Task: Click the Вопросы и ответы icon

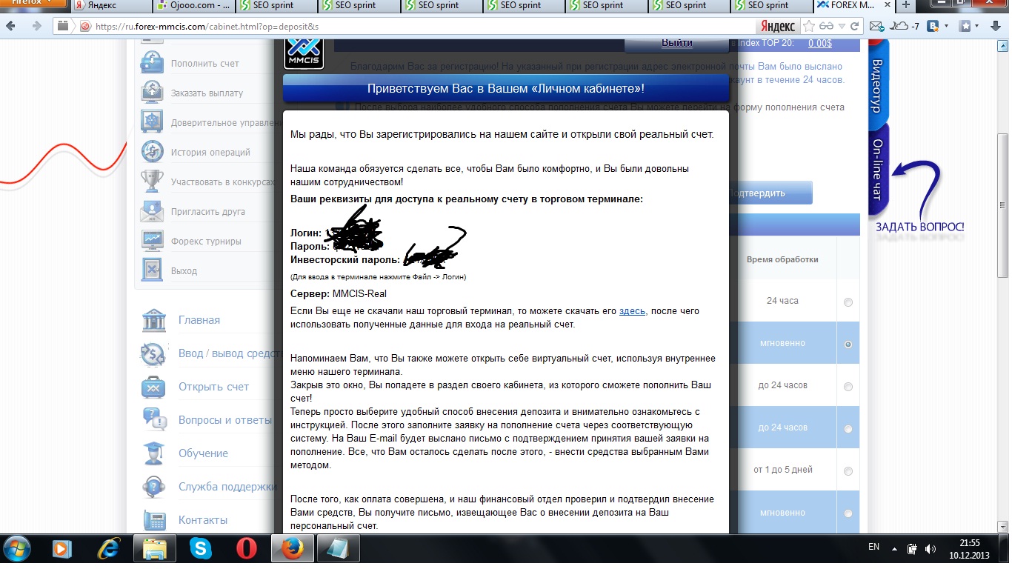Action: pyautogui.click(x=154, y=420)
